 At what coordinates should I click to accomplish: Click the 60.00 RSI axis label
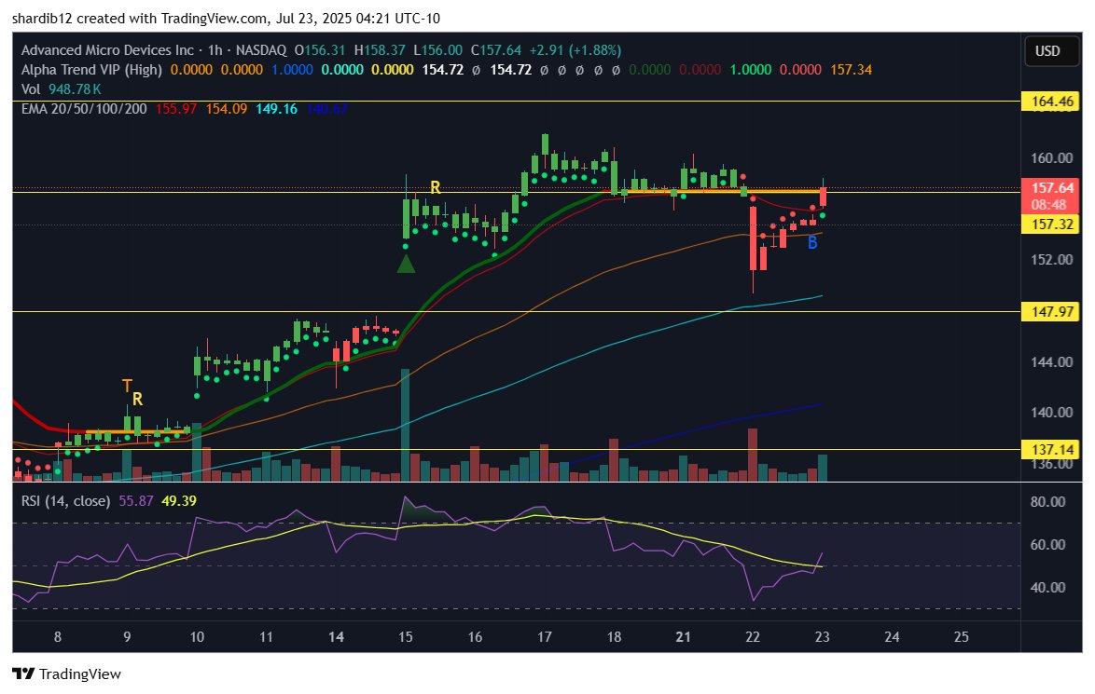point(1047,545)
